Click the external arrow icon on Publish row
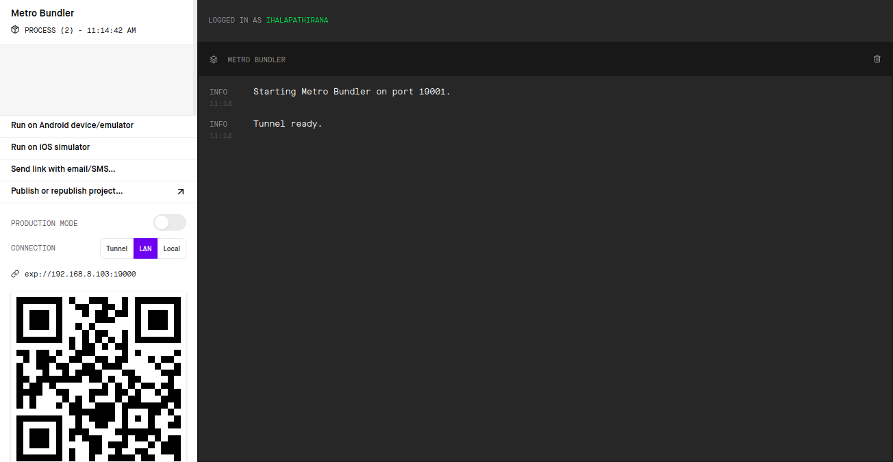This screenshot has height=462, width=893. pyautogui.click(x=181, y=192)
